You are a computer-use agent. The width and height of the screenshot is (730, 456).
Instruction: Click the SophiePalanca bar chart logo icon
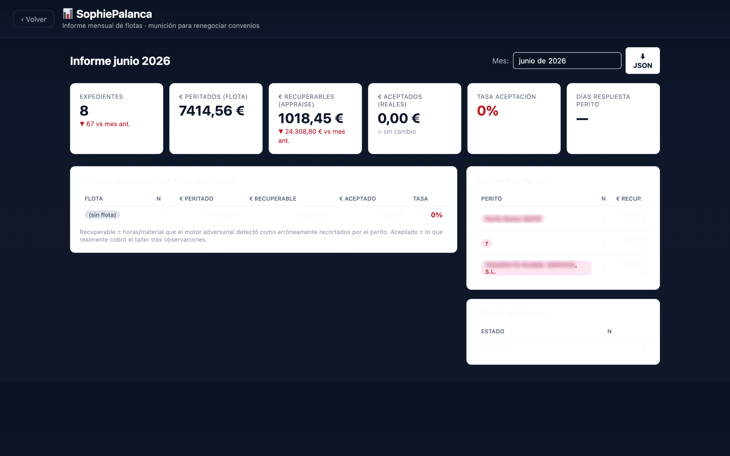click(x=68, y=14)
